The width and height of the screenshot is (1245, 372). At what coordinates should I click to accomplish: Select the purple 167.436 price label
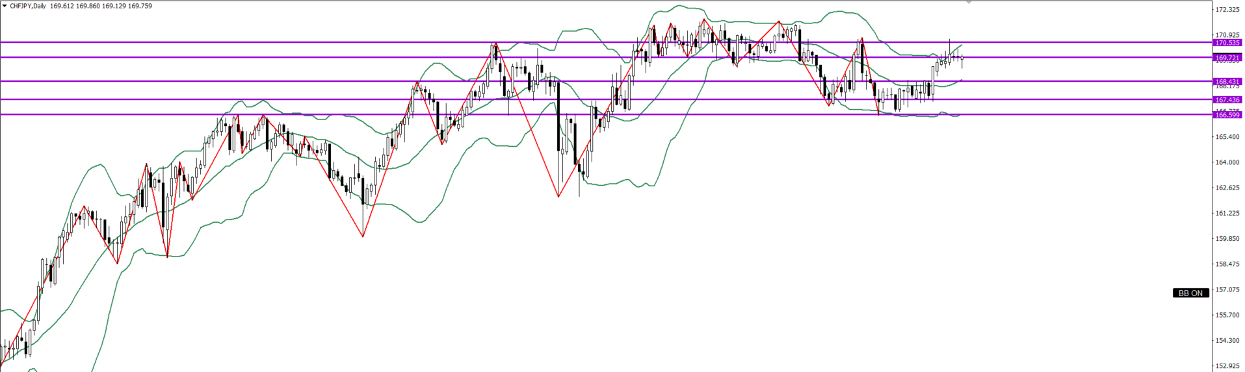tap(1227, 100)
